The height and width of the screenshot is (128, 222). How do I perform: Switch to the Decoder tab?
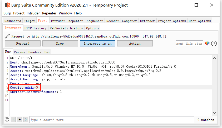113,21
